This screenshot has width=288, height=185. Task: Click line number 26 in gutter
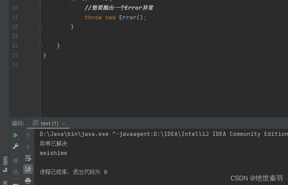[x=15, y=65]
